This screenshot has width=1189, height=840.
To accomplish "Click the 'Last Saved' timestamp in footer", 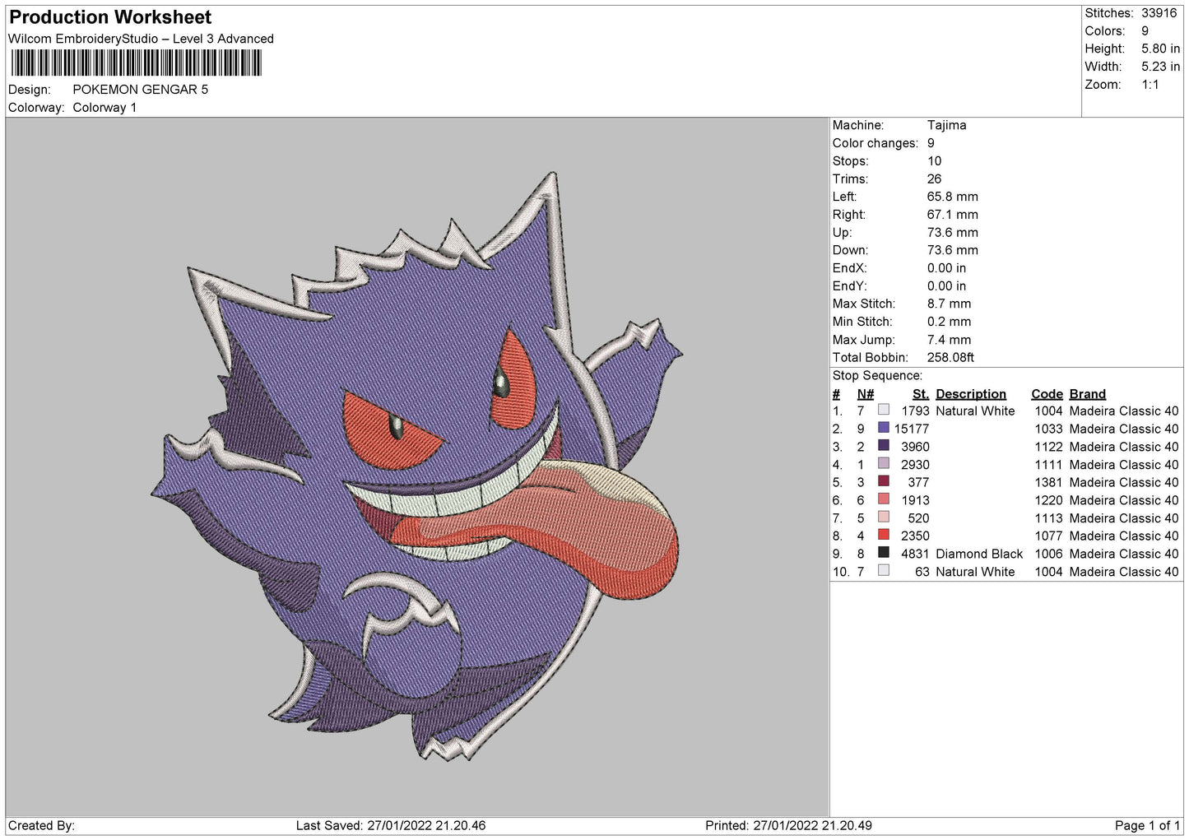I will pyautogui.click(x=391, y=825).
